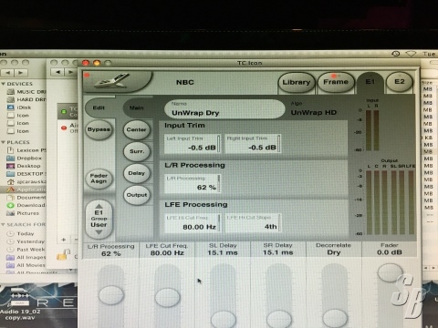Select the green status indicator row
This screenshot has height=328, width=438.
coord(68,111)
